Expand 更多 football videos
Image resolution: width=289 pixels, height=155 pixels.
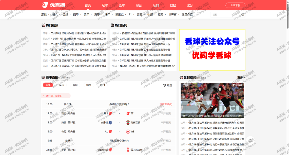[241, 77]
